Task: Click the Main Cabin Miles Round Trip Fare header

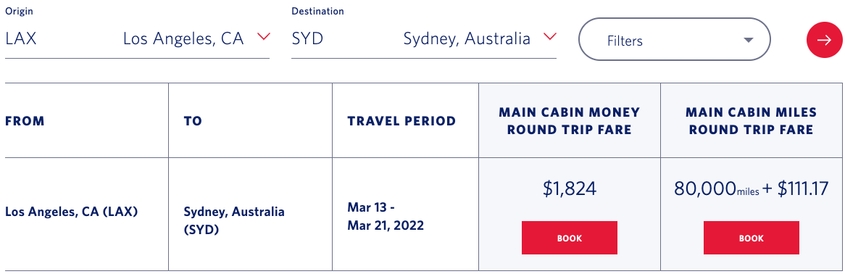Action: [752, 121]
